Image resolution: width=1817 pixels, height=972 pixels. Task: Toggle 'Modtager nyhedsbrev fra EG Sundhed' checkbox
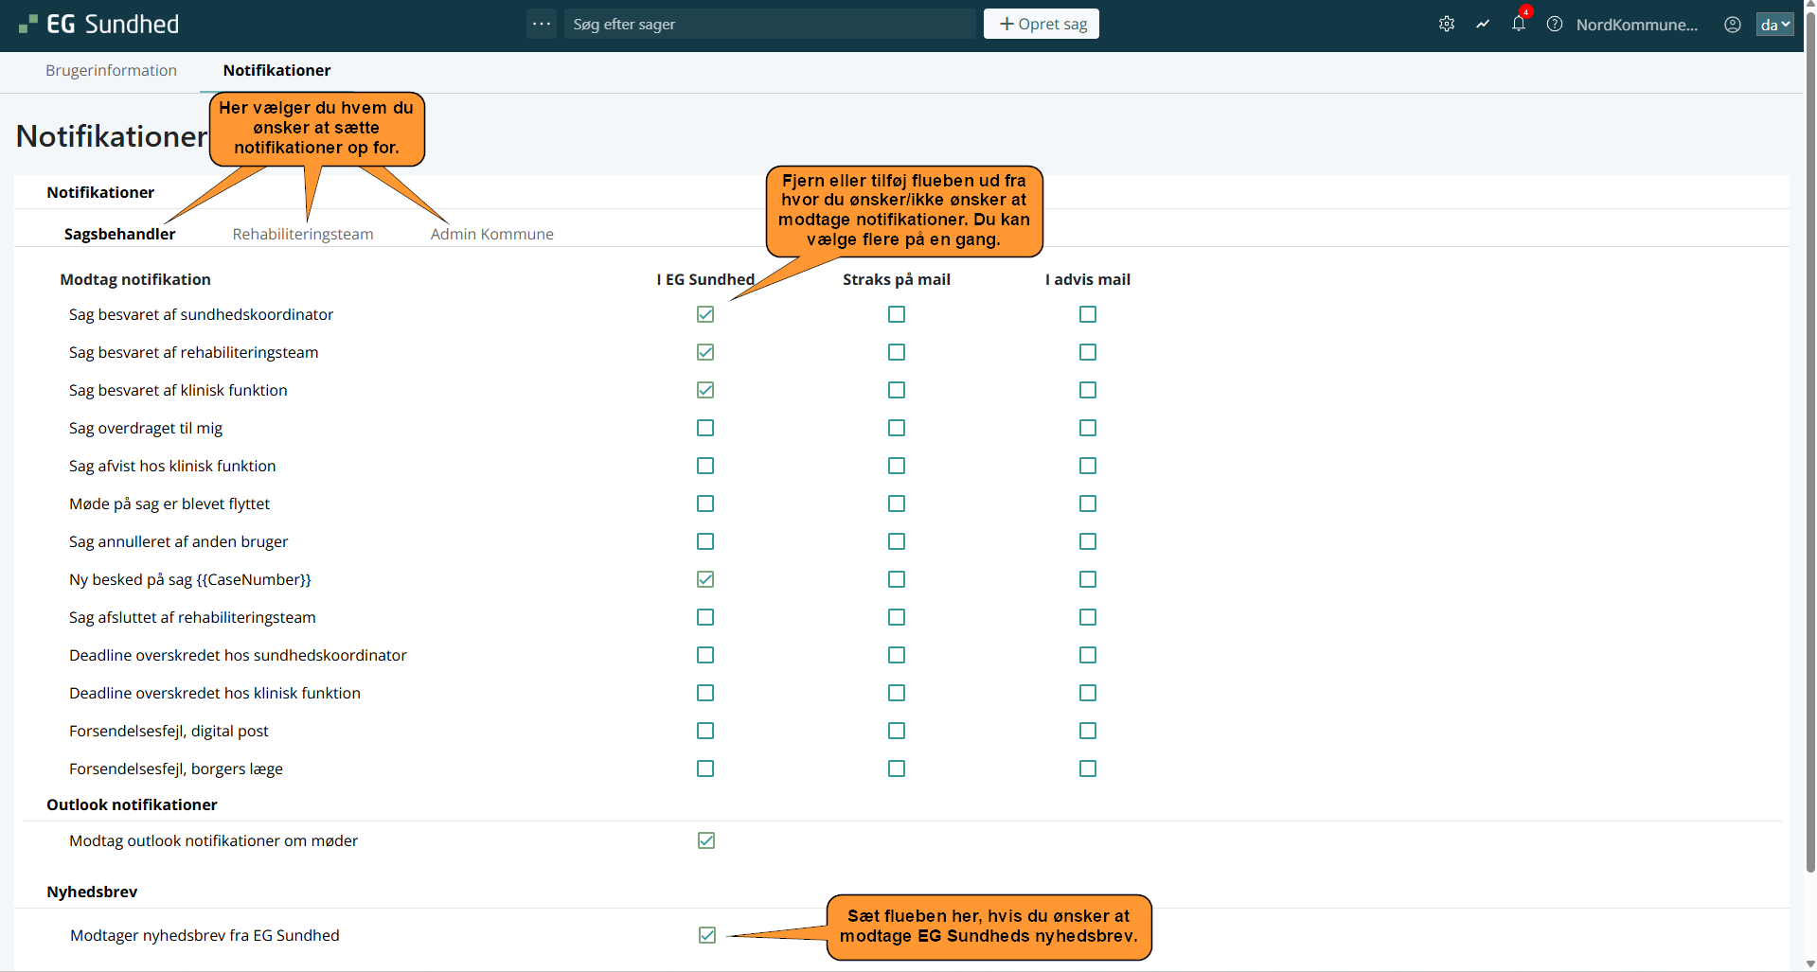[x=707, y=935]
